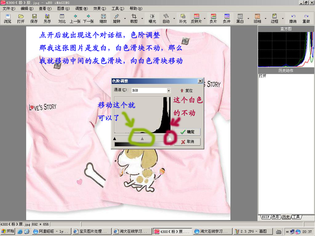Expand the 裁剪 dropdown arrow

(x=142, y=18)
